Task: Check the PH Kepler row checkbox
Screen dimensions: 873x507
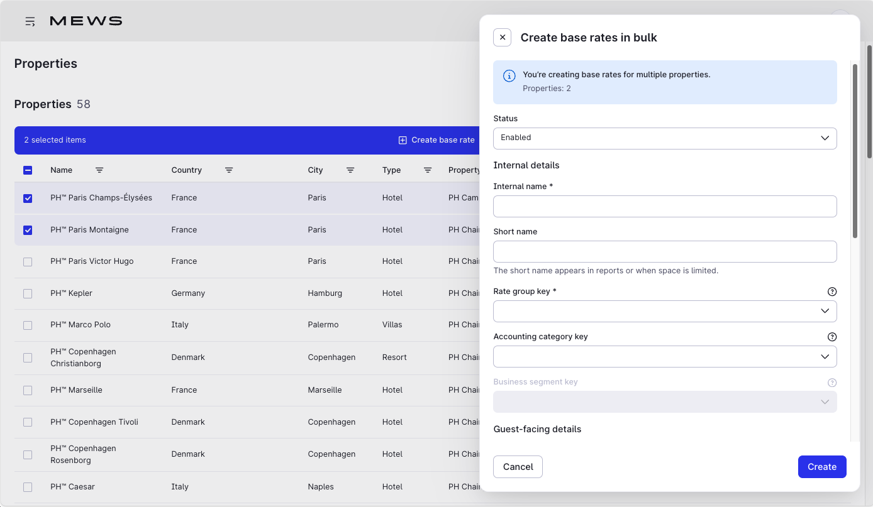Action: [x=28, y=293]
